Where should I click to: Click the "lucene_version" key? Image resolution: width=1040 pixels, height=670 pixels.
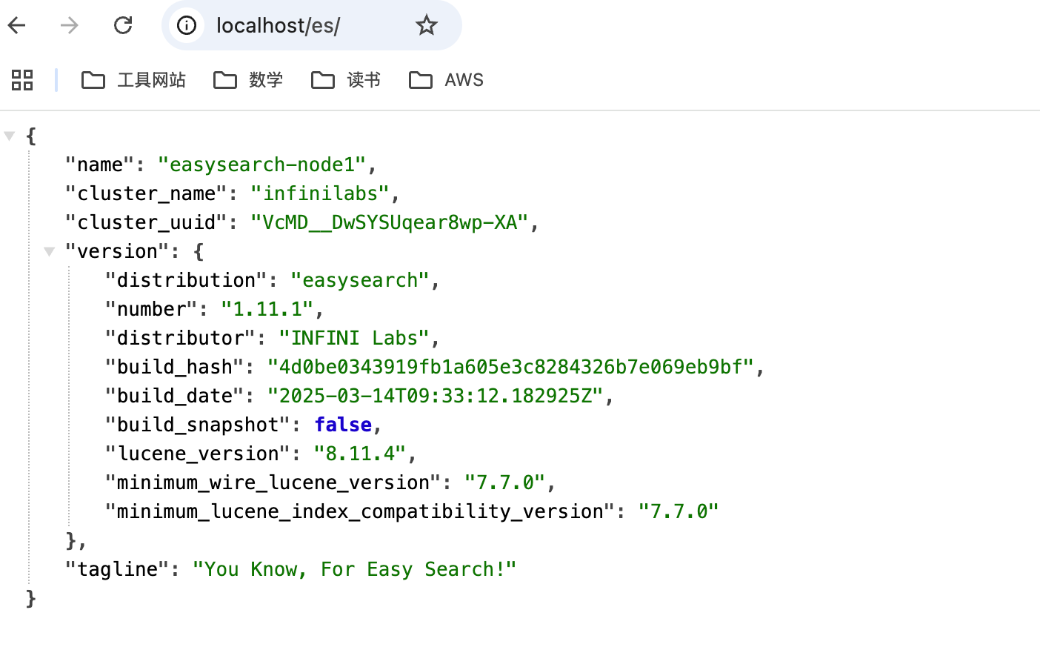coord(198,454)
